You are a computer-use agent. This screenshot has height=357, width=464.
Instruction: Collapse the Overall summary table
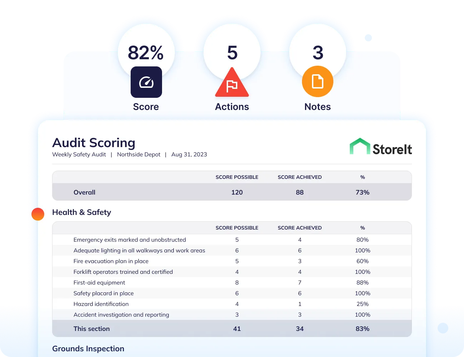click(84, 192)
